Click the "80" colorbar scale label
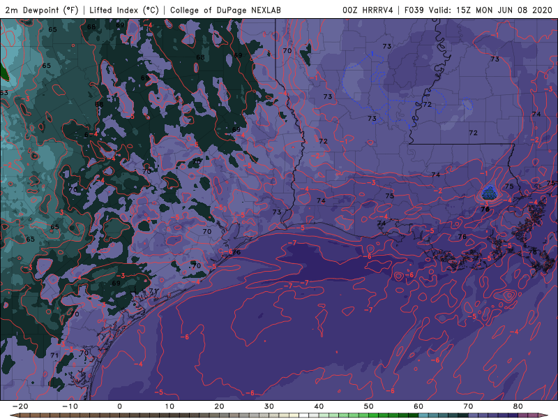 (x=518, y=406)
